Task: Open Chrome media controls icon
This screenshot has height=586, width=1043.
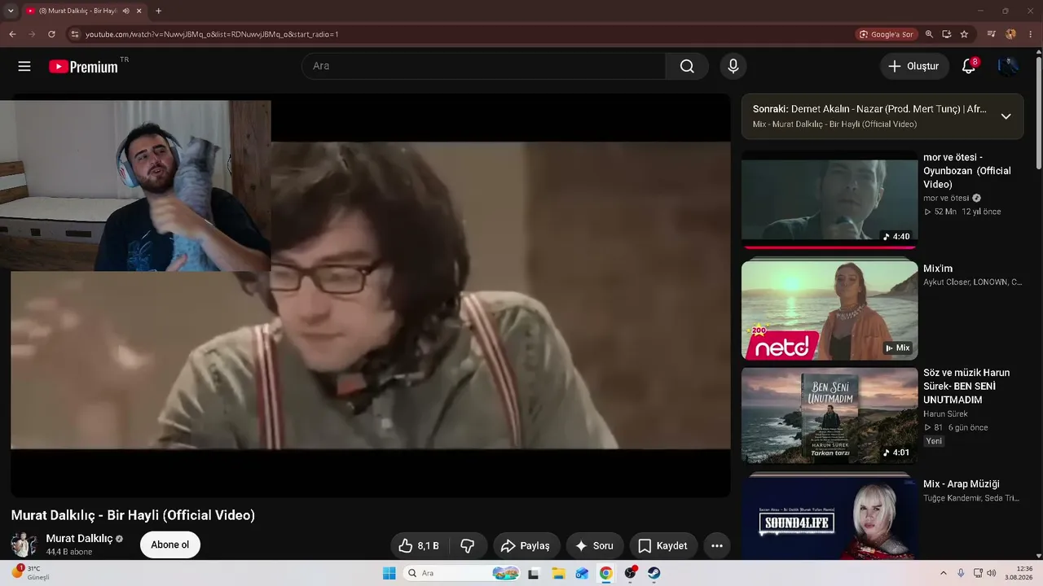Action: coord(991,34)
